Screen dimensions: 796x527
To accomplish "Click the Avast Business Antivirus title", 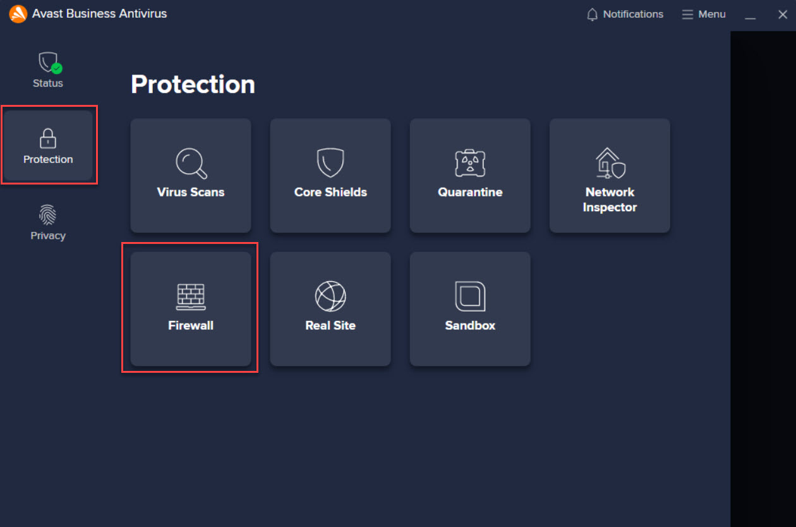I will pos(98,13).
